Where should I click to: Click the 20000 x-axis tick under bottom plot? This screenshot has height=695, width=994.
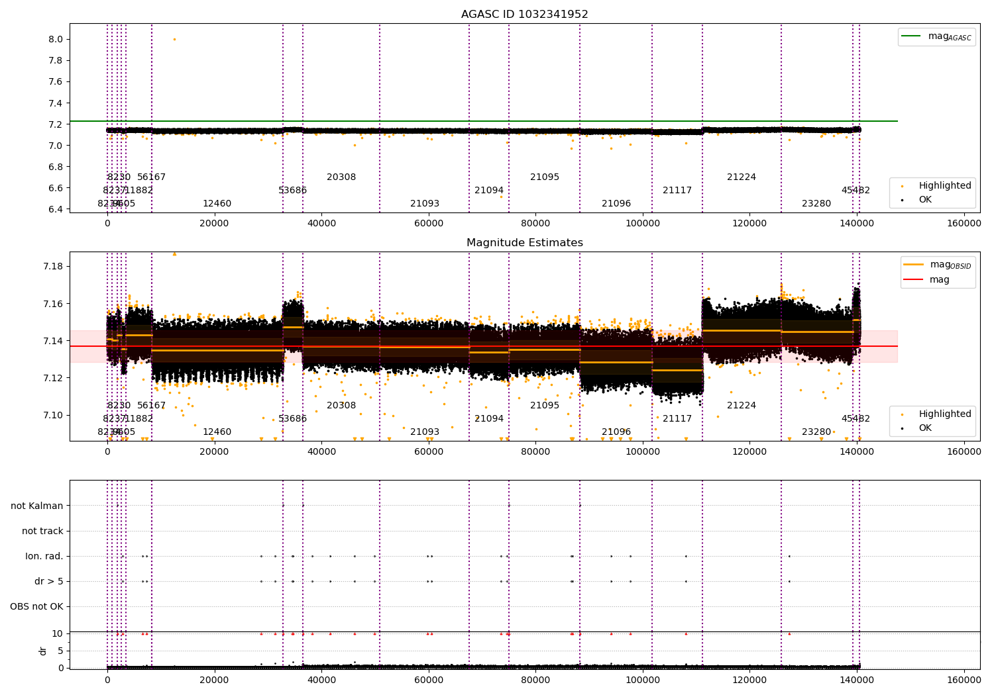point(214,679)
